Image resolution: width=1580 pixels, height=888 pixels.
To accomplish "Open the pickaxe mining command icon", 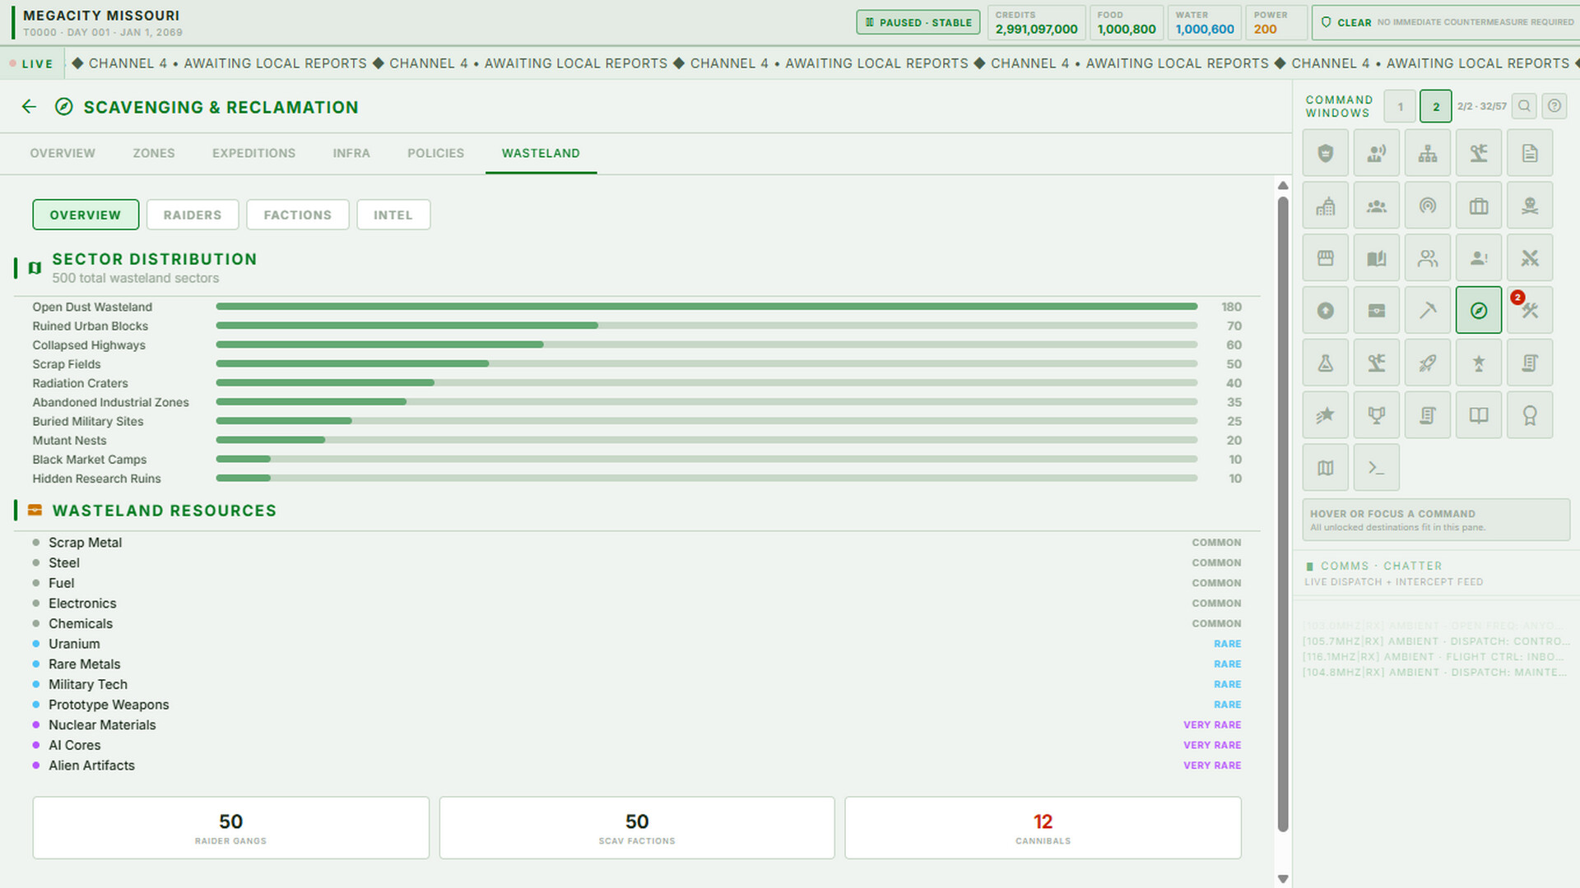I will click(x=1427, y=311).
